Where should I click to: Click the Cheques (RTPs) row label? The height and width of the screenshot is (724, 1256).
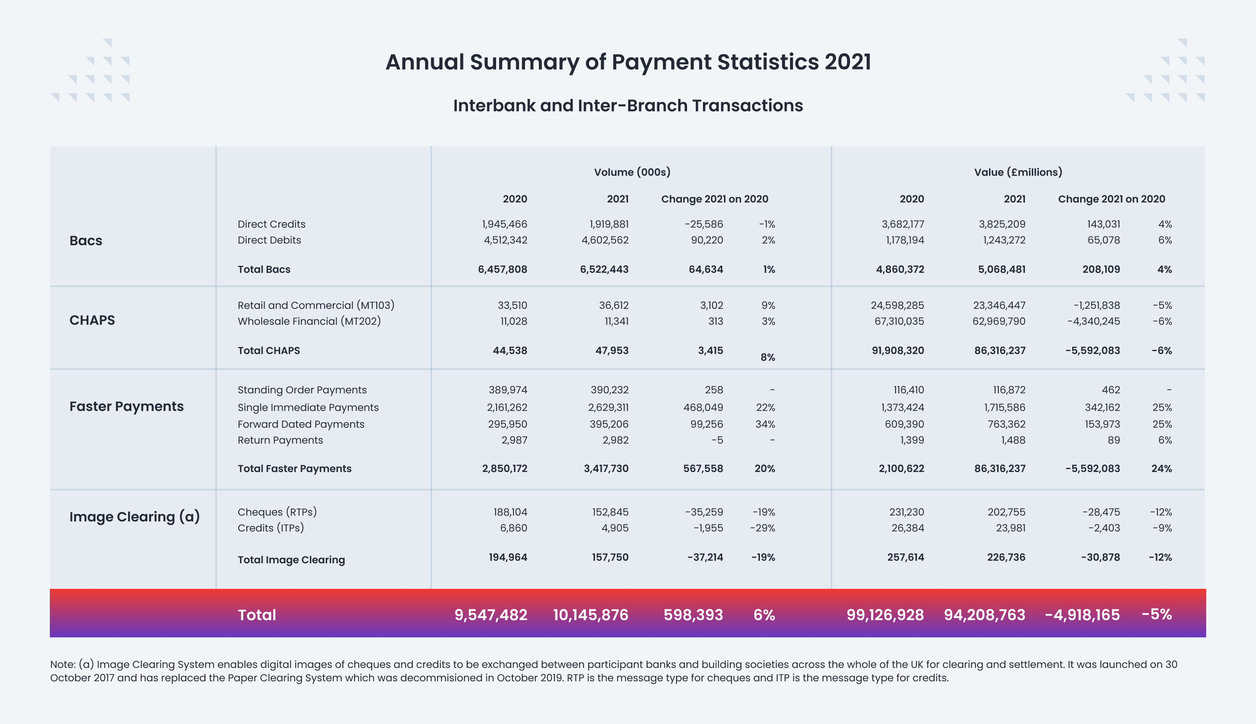click(277, 512)
